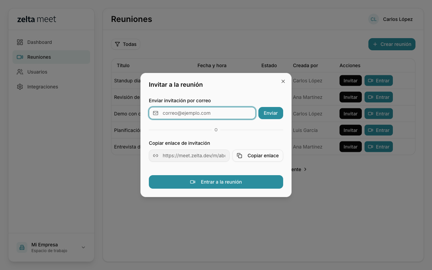The width and height of the screenshot is (432, 270).
Task: Click Entrar a la reunión button
Action: pyautogui.click(x=216, y=182)
